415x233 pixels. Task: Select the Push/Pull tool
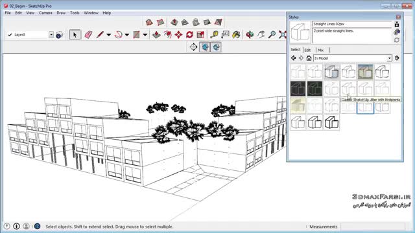click(156, 34)
